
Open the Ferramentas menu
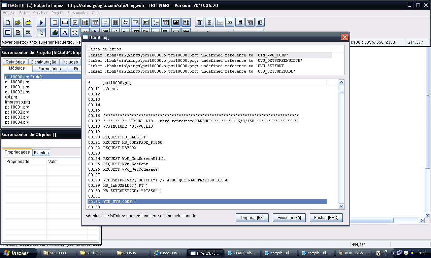[77, 13]
